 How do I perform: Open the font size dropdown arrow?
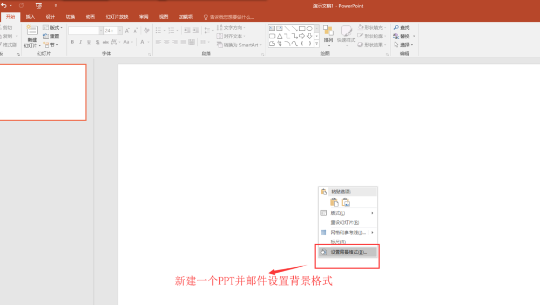(120, 31)
